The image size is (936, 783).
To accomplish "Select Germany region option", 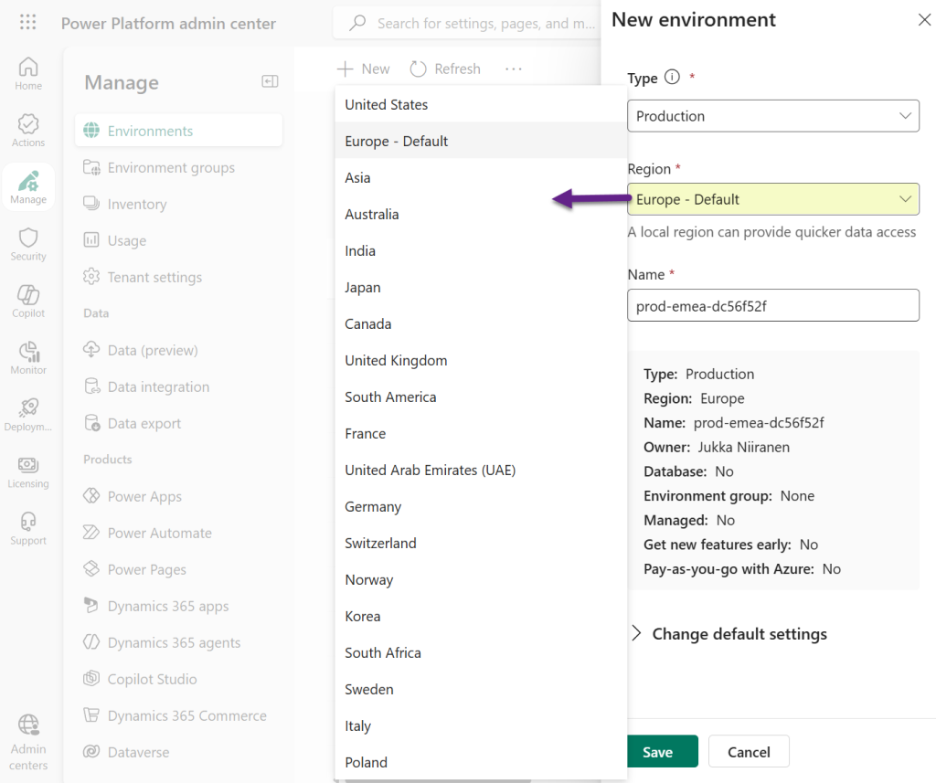I will point(481,507).
